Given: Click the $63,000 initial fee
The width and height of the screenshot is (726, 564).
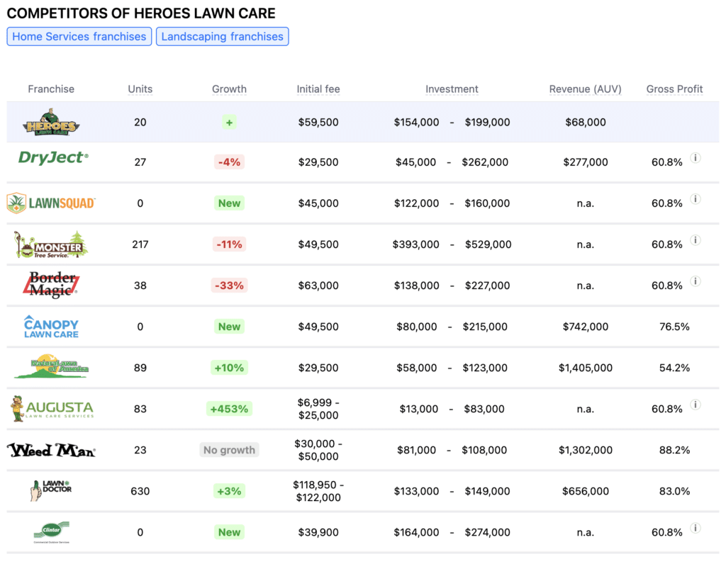Looking at the screenshot, I should point(318,286).
